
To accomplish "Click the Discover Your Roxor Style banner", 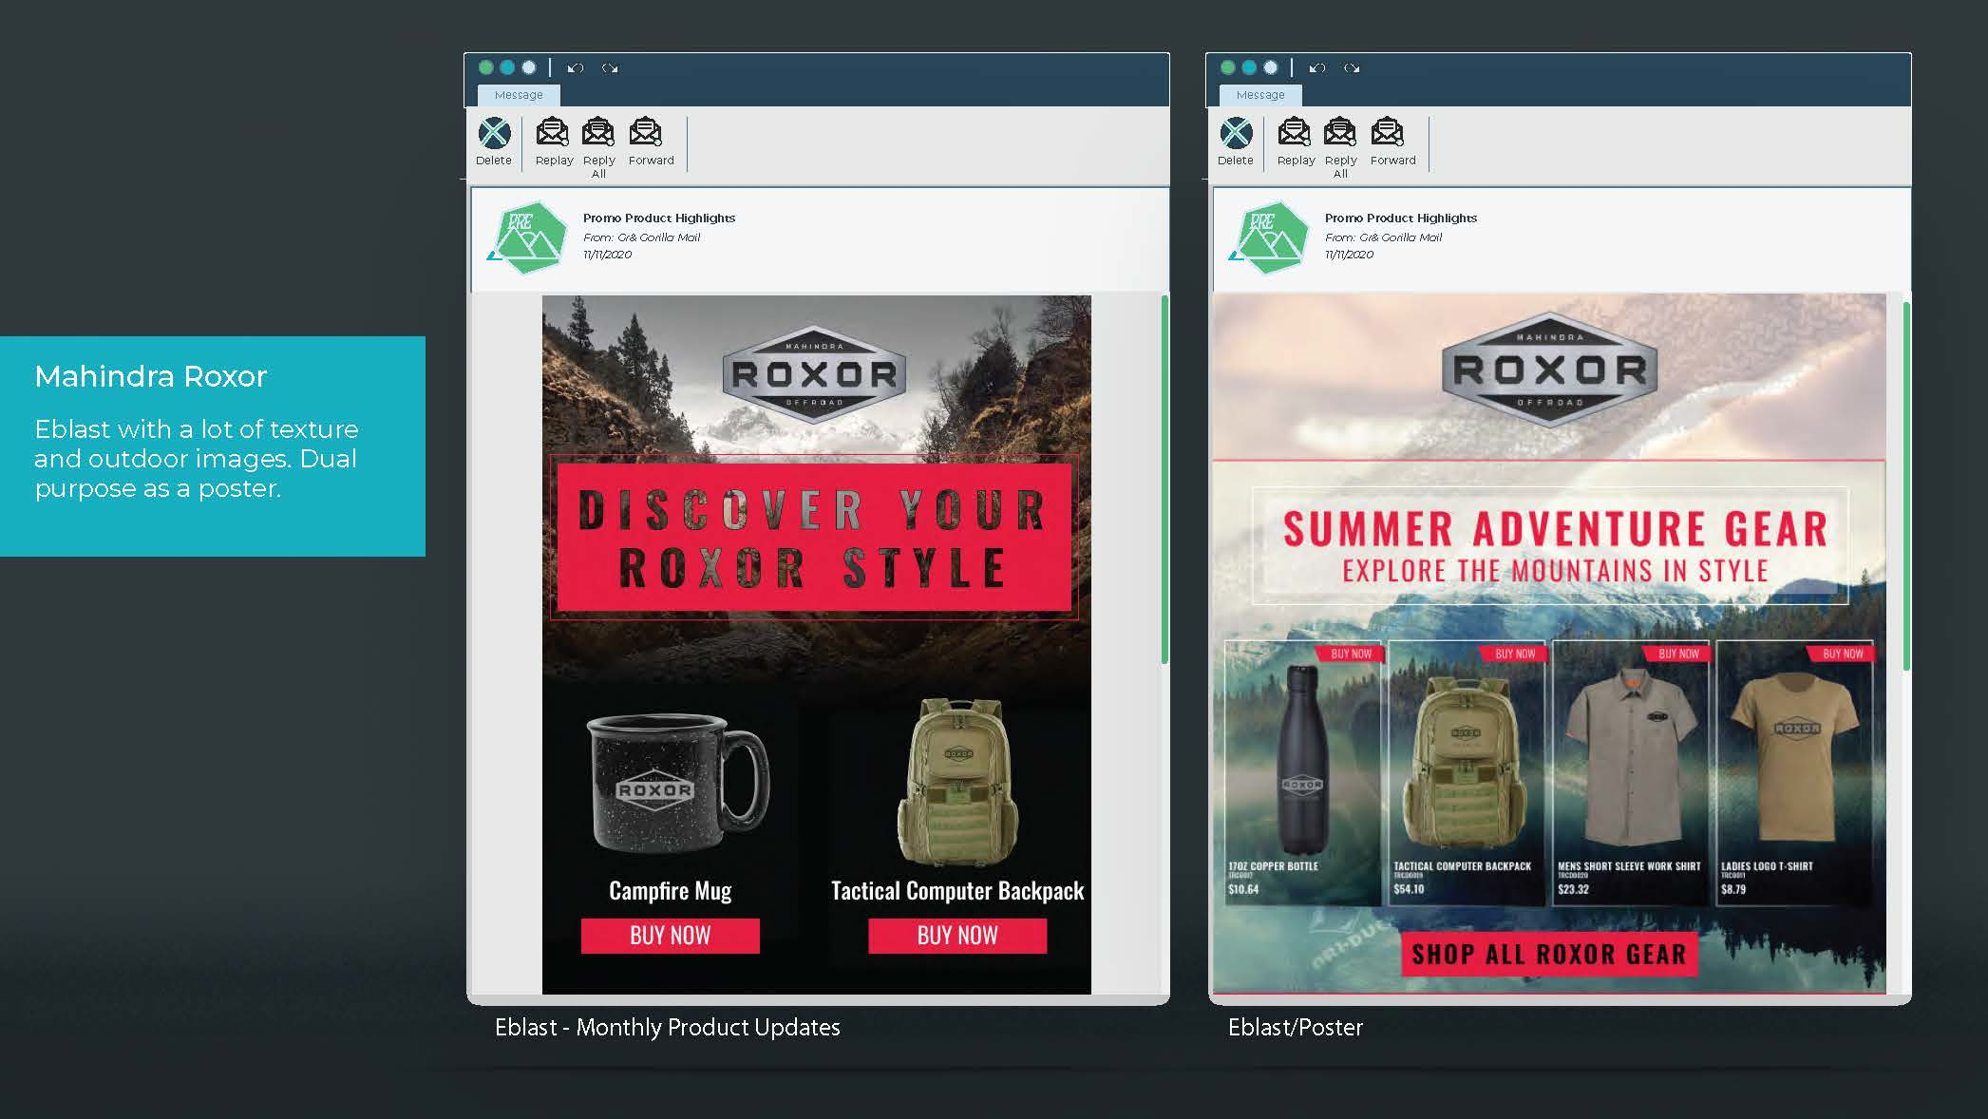I will [814, 538].
